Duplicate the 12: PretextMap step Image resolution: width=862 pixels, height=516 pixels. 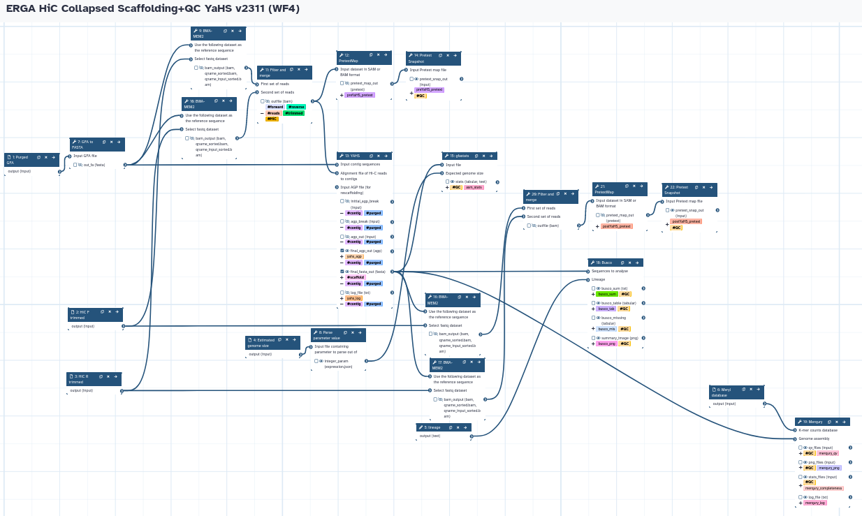[370, 54]
